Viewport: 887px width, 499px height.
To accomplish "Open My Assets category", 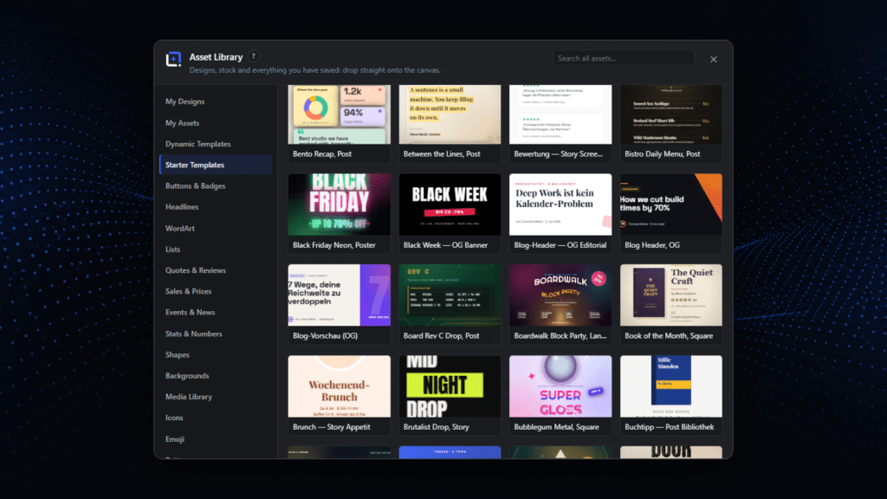I will 216,123.
